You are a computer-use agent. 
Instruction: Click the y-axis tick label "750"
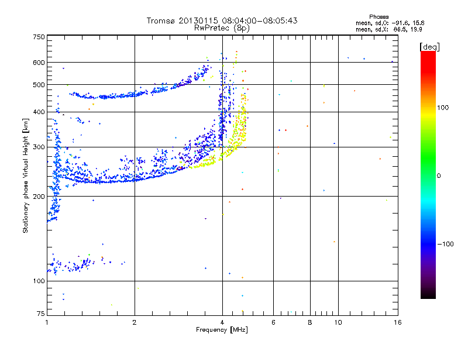[39, 37]
